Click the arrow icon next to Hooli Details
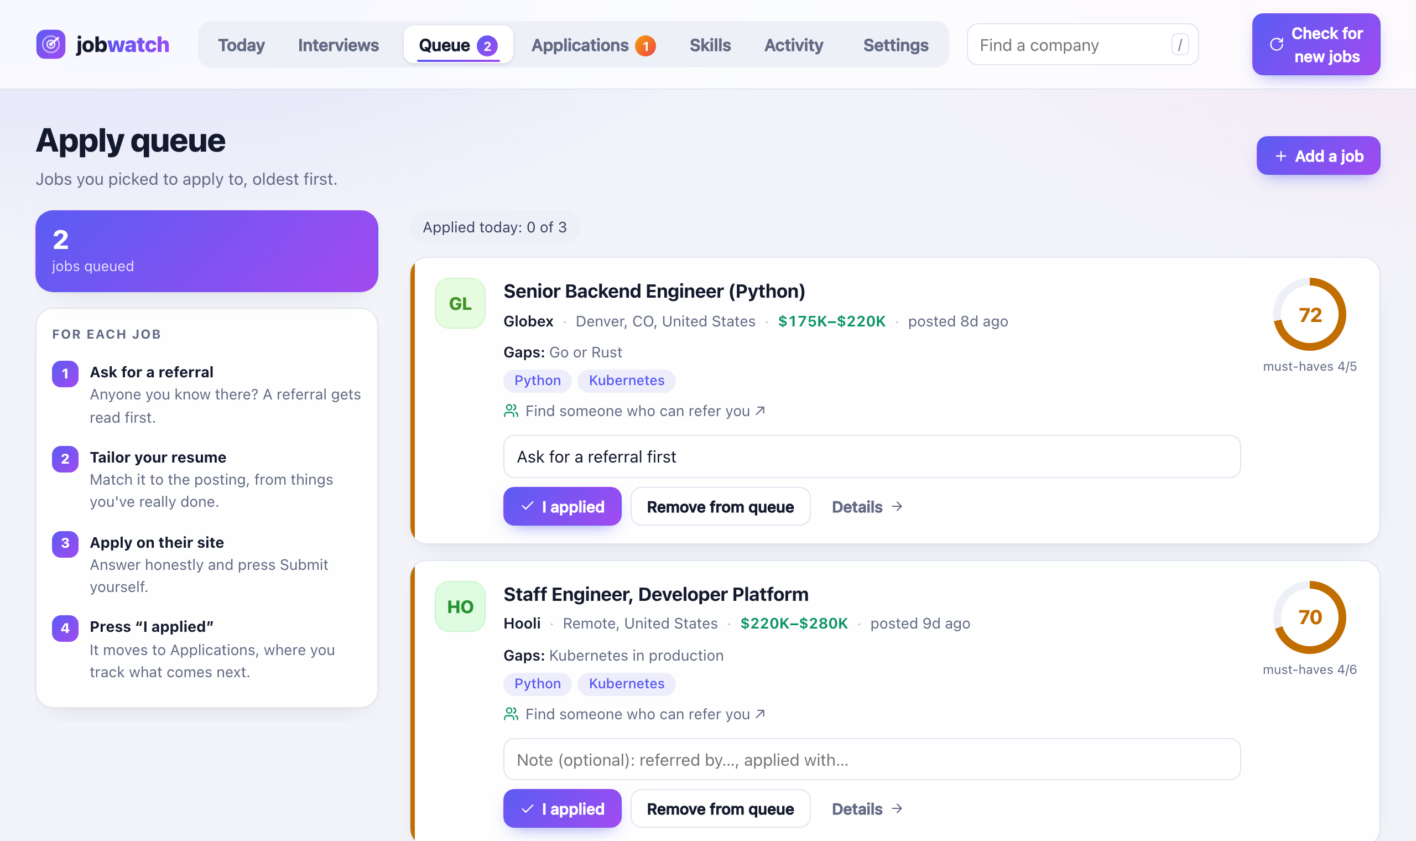Image resolution: width=1416 pixels, height=841 pixels. [x=897, y=808]
